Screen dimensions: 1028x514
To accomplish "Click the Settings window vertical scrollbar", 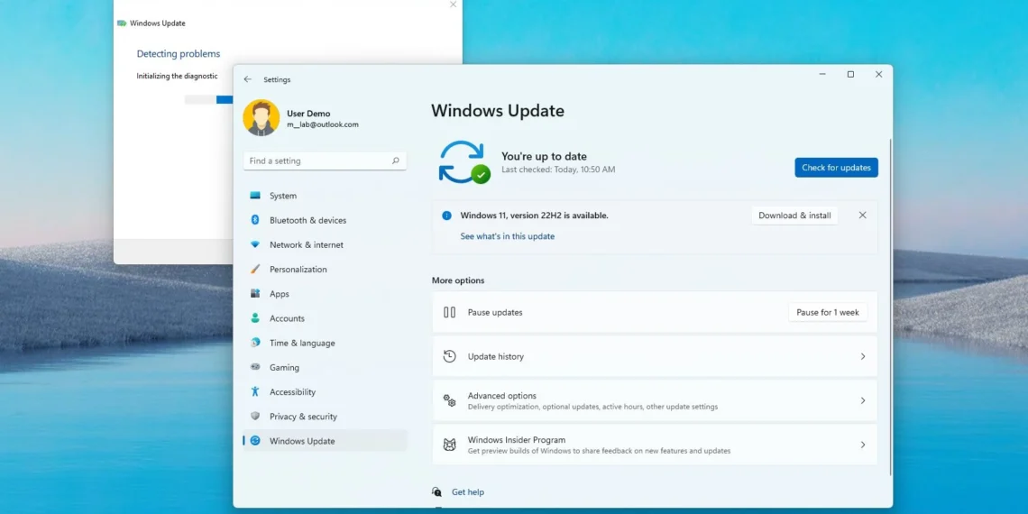I will (x=890, y=307).
